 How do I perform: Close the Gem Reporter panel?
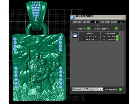123,17
